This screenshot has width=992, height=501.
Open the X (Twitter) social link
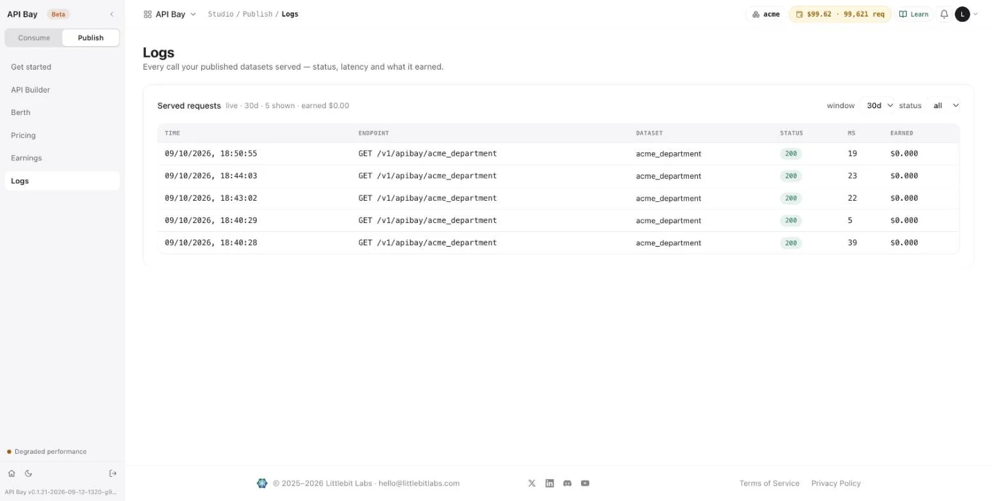[532, 483]
